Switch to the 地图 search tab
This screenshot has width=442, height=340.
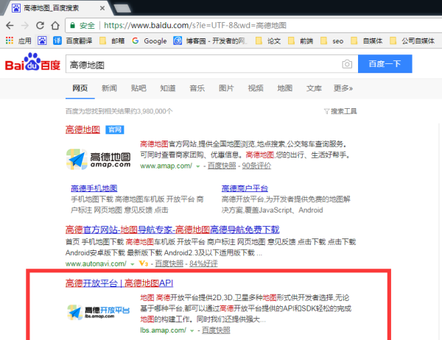[x=284, y=88]
